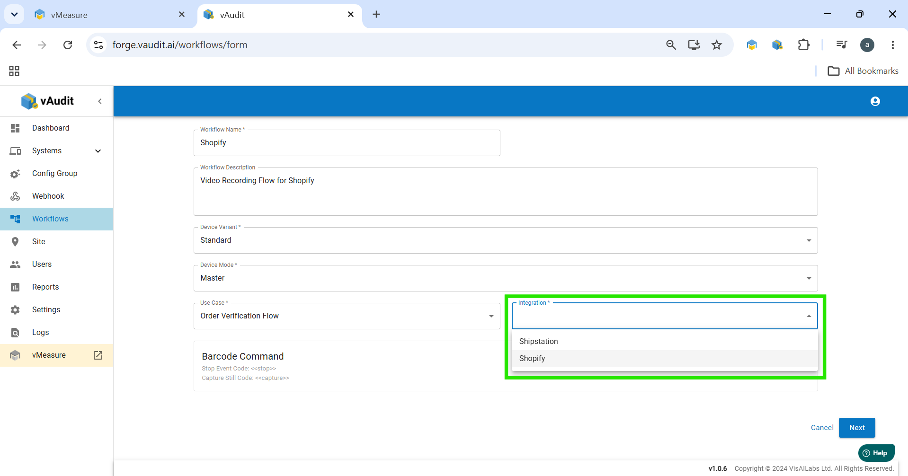
Task: Bookmark this page with the star icon
Action: pos(717,45)
